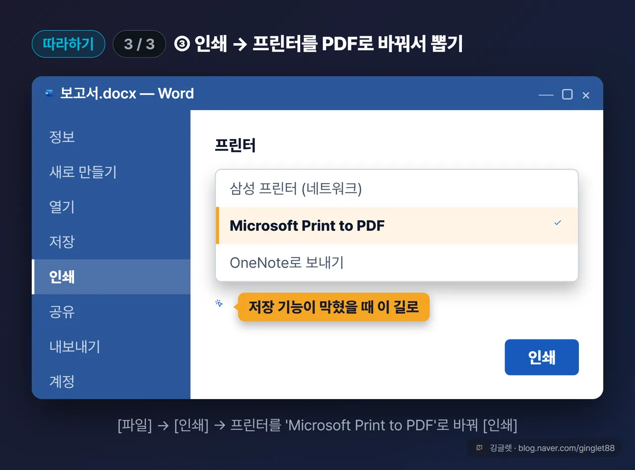Choose 삼성 프린터 (네트워크) from printer list
Image resolution: width=635 pixels, height=470 pixels.
click(x=397, y=189)
